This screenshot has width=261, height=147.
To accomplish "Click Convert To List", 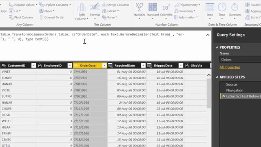I will 52,17.
